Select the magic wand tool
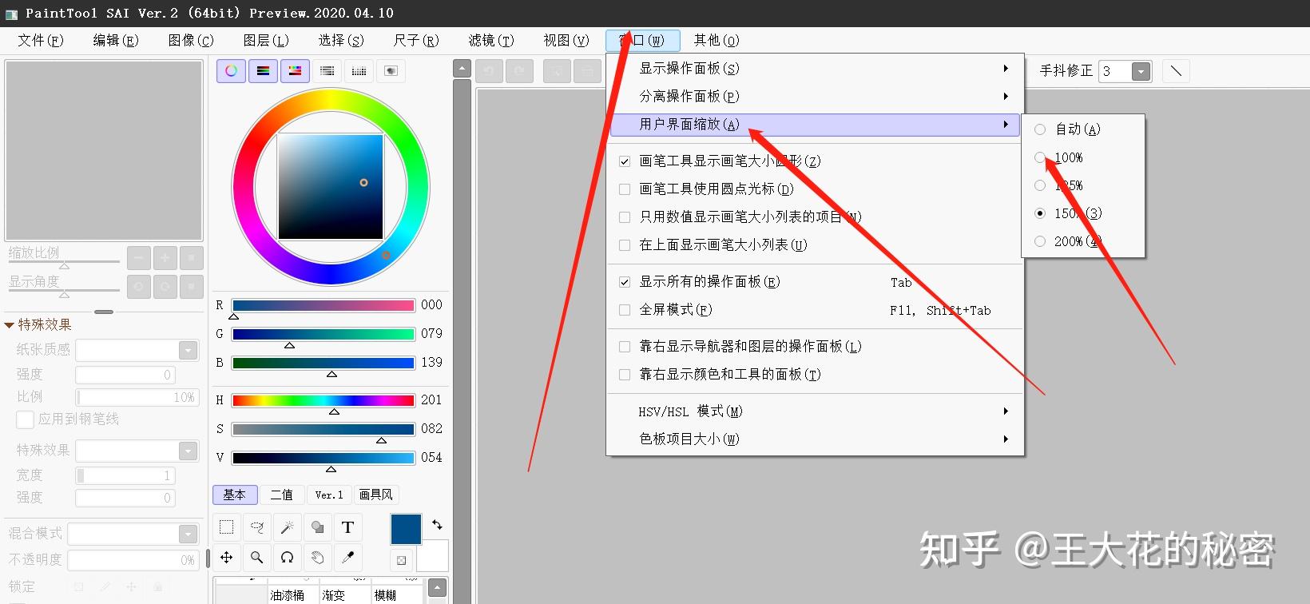Screen dimensions: 1310x604 (288, 527)
